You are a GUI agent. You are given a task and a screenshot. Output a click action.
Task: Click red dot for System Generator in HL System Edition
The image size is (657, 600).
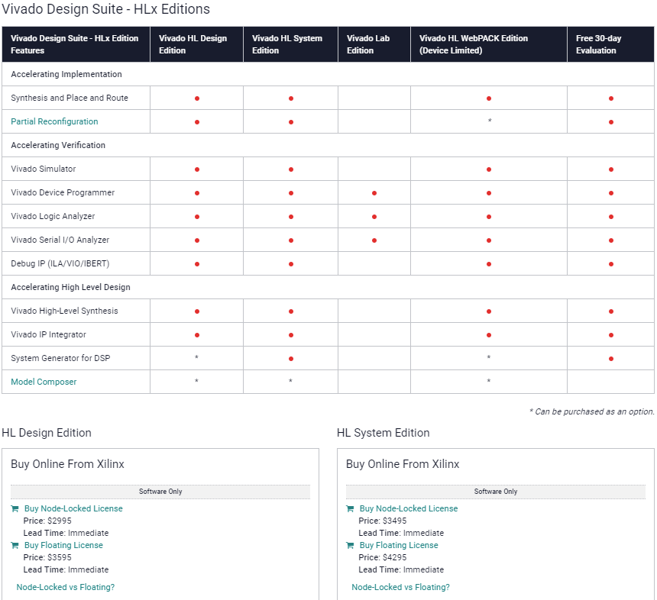(x=291, y=359)
